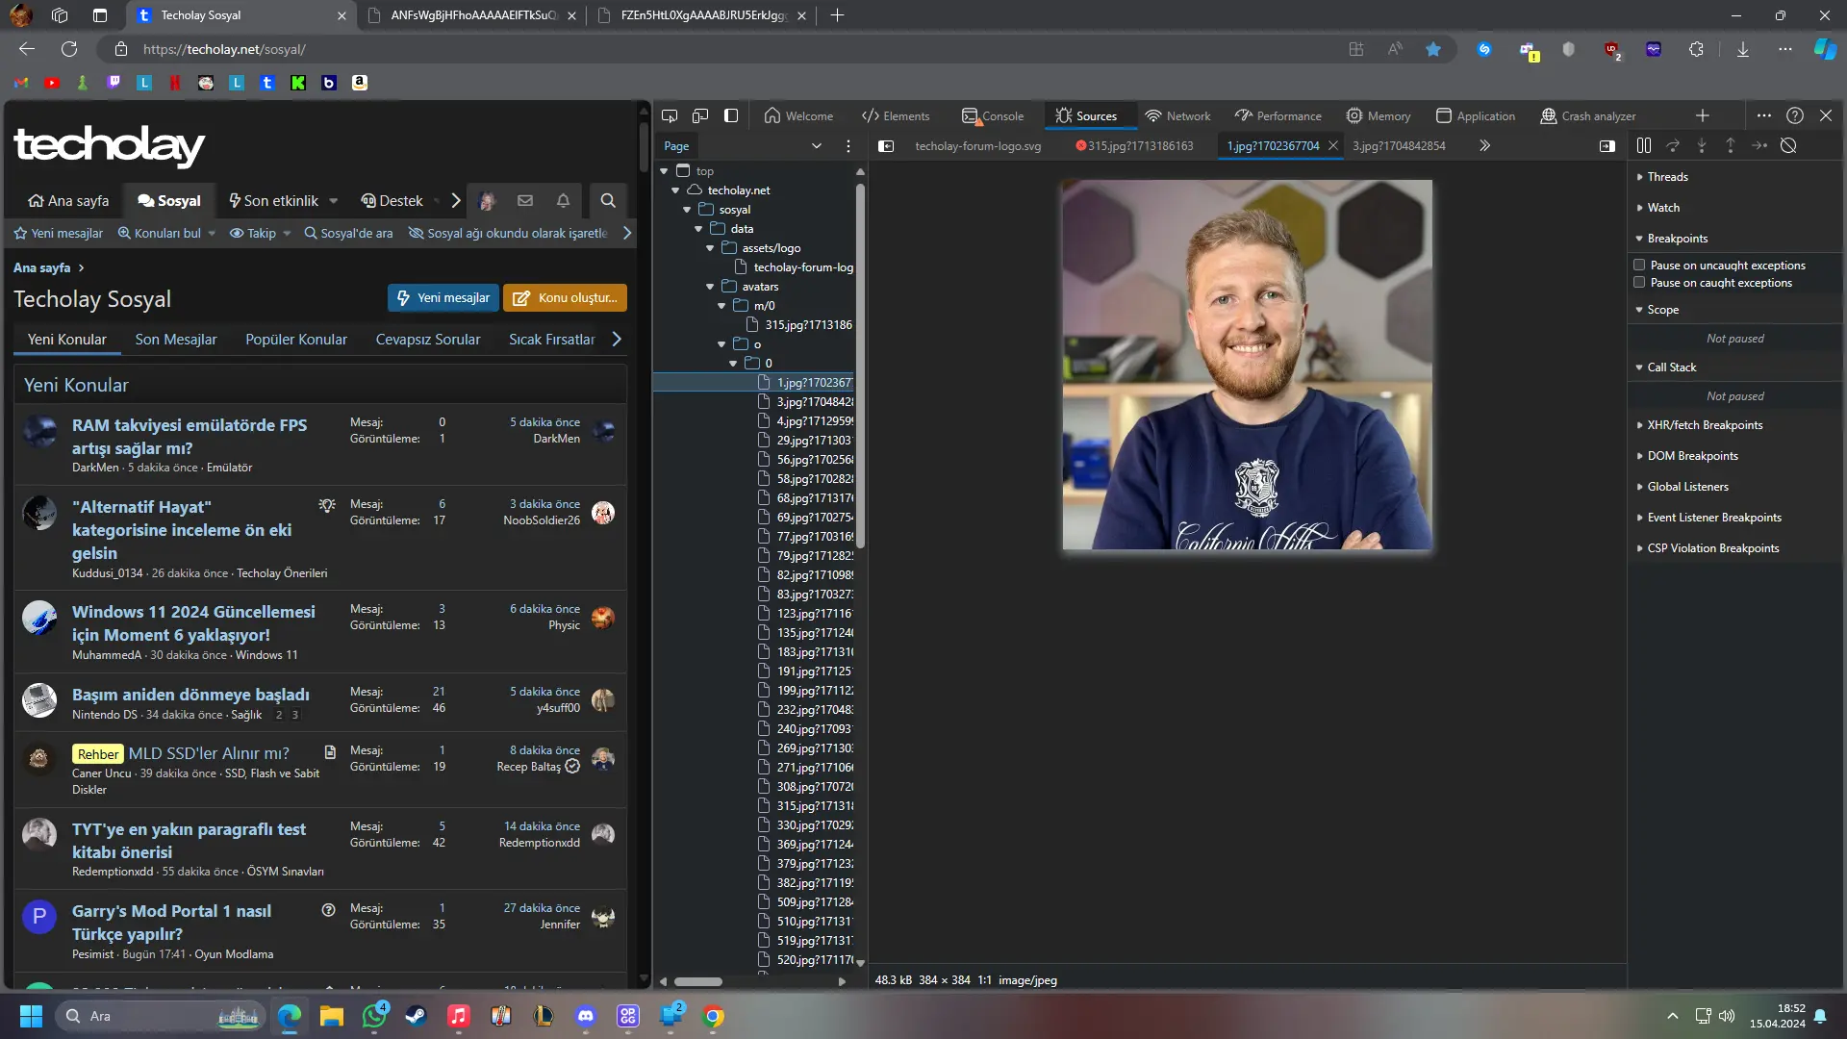
Task: Open the 3.jpg?1704842854 file tab
Action: pos(1399,146)
